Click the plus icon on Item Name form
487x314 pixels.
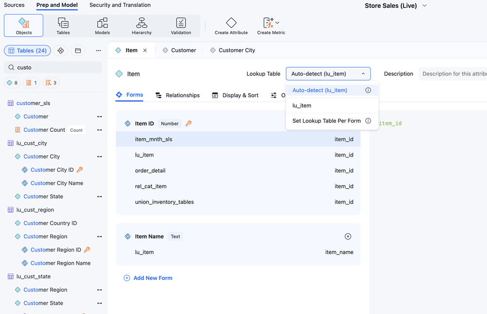click(x=348, y=237)
